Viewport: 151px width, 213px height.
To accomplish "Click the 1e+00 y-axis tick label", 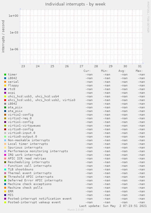I will (x=13, y=16).
